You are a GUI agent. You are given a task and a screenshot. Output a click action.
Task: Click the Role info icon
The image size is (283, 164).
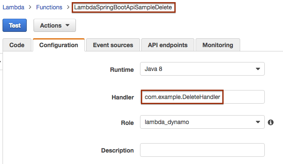click(x=271, y=122)
